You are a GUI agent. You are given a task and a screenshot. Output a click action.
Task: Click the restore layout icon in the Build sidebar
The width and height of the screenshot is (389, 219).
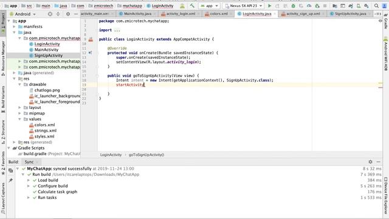pyautogui.click(x=11, y=170)
